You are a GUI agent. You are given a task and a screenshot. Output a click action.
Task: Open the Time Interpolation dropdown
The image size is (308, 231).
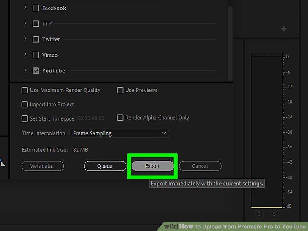[x=119, y=133]
